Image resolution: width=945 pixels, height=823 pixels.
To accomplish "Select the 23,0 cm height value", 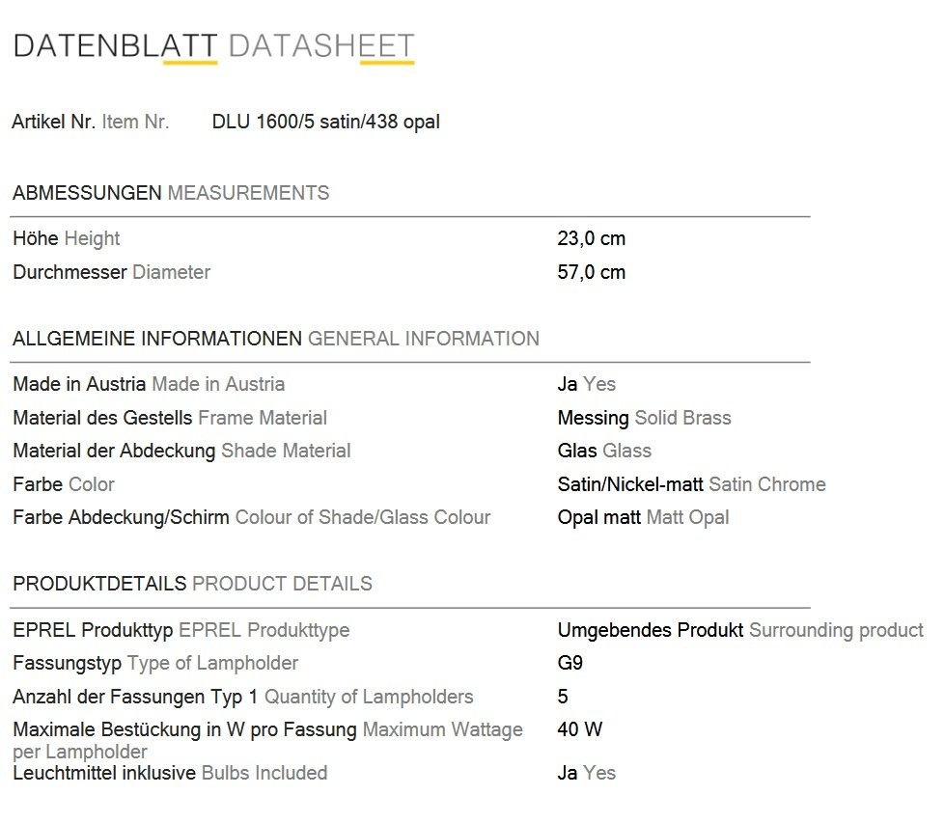I will point(591,238).
